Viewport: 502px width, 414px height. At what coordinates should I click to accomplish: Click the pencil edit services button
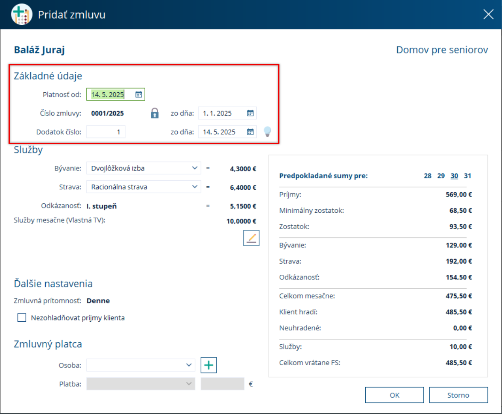click(251, 238)
